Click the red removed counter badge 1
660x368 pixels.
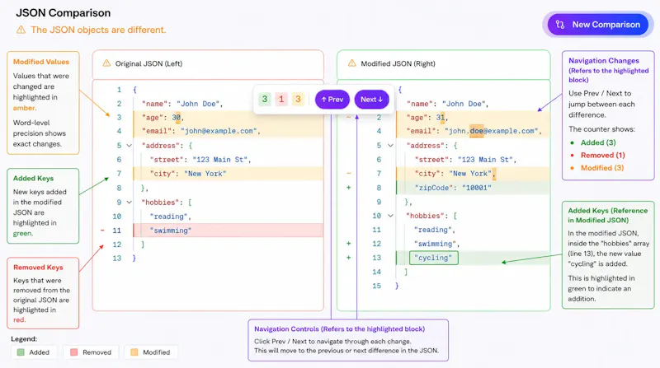click(x=281, y=99)
